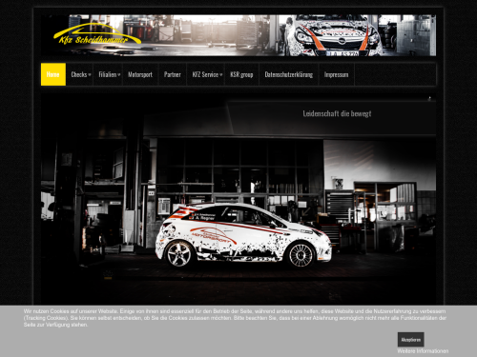Click the Kfz Scheidhammer logo
This screenshot has height=357, width=477.
97,35
